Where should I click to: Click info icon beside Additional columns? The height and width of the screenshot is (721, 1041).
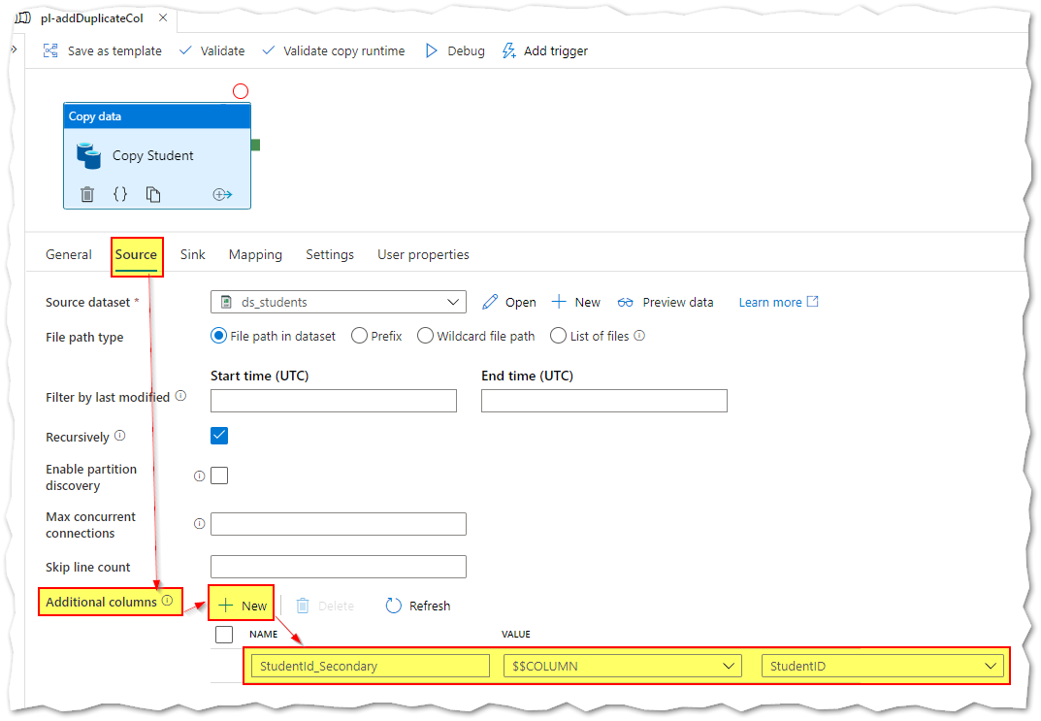pos(167,600)
